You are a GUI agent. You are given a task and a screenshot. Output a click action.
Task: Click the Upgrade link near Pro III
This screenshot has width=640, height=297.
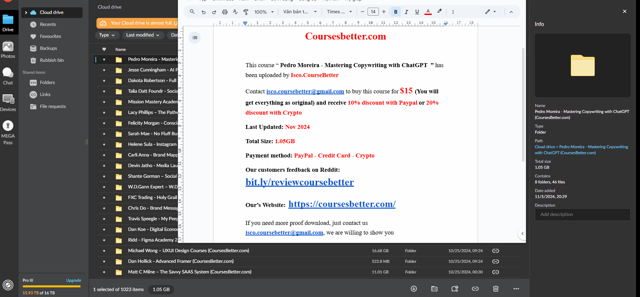click(74, 280)
